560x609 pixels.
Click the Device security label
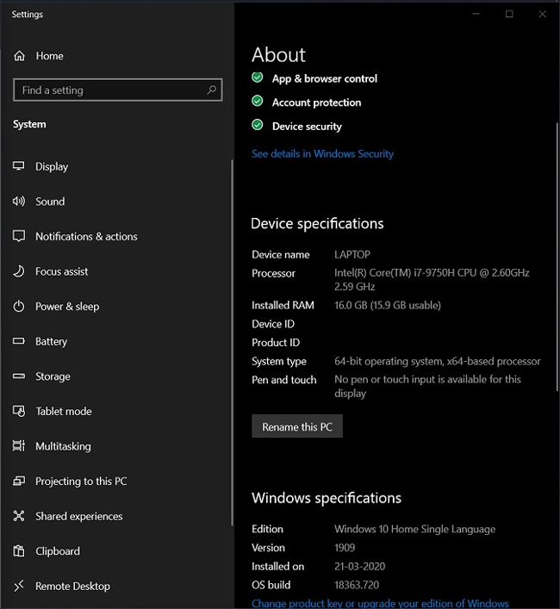point(307,127)
